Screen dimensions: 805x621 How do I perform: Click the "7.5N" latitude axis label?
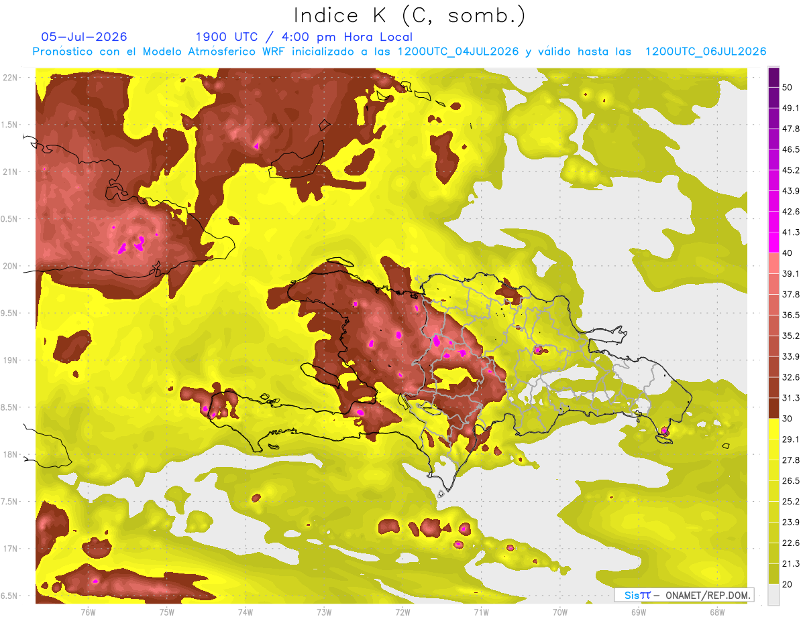tap(10, 502)
